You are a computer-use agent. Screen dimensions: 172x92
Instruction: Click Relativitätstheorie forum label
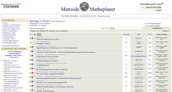tap(43, 42)
